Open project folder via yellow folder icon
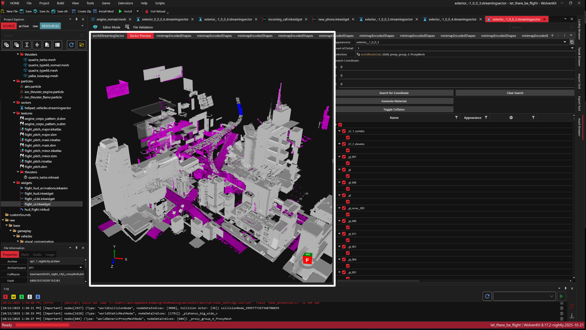The image size is (586, 330). [82, 45]
